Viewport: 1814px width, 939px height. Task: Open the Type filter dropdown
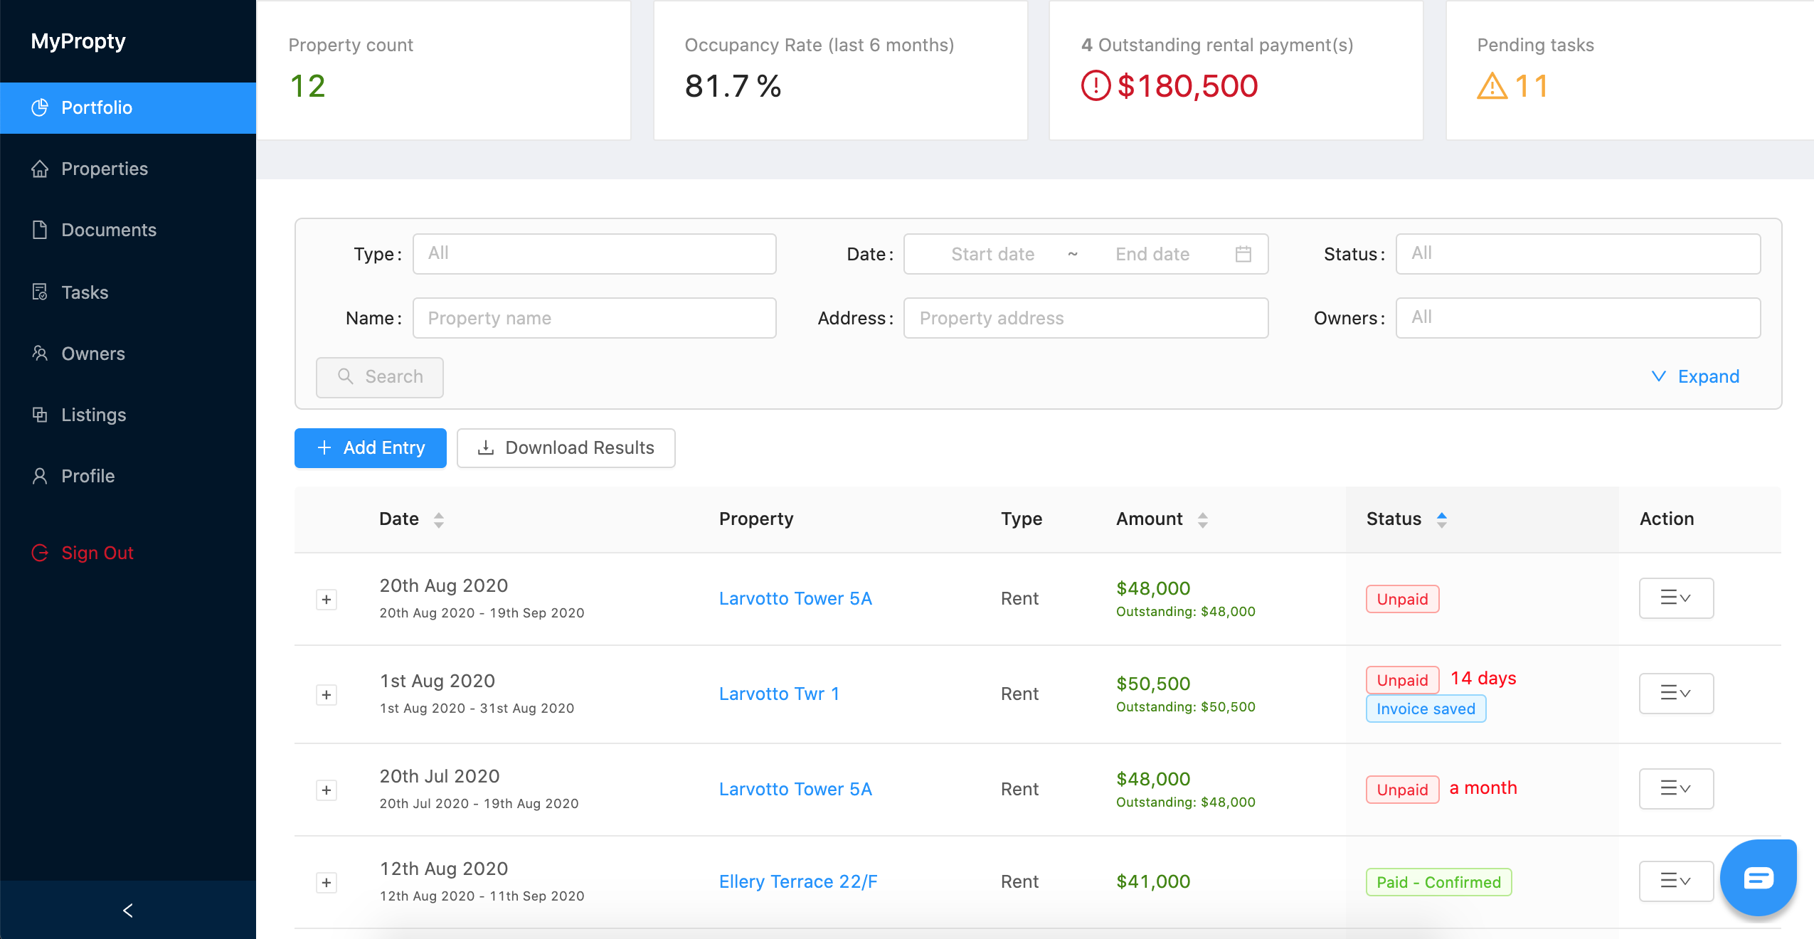pos(594,254)
